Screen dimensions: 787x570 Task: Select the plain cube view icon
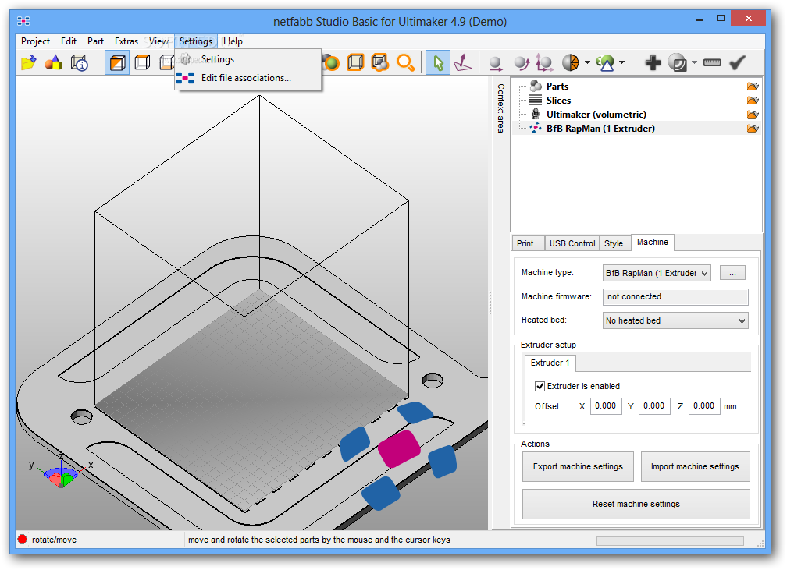(143, 63)
